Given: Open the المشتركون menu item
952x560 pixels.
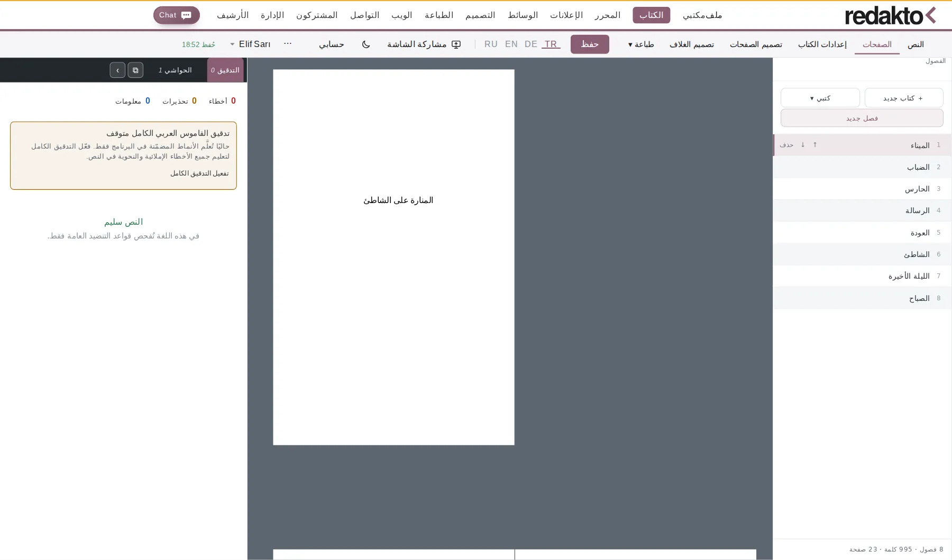Looking at the screenshot, I should click(317, 15).
